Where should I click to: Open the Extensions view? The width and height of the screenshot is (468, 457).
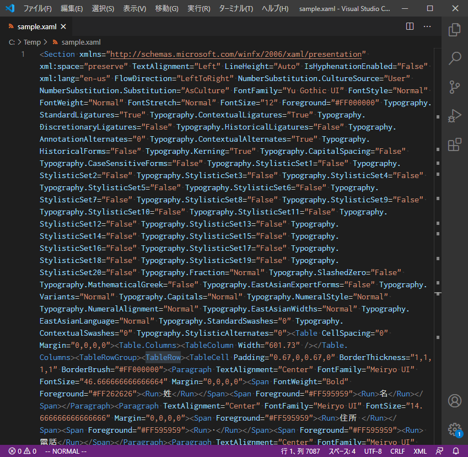[455, 144]
